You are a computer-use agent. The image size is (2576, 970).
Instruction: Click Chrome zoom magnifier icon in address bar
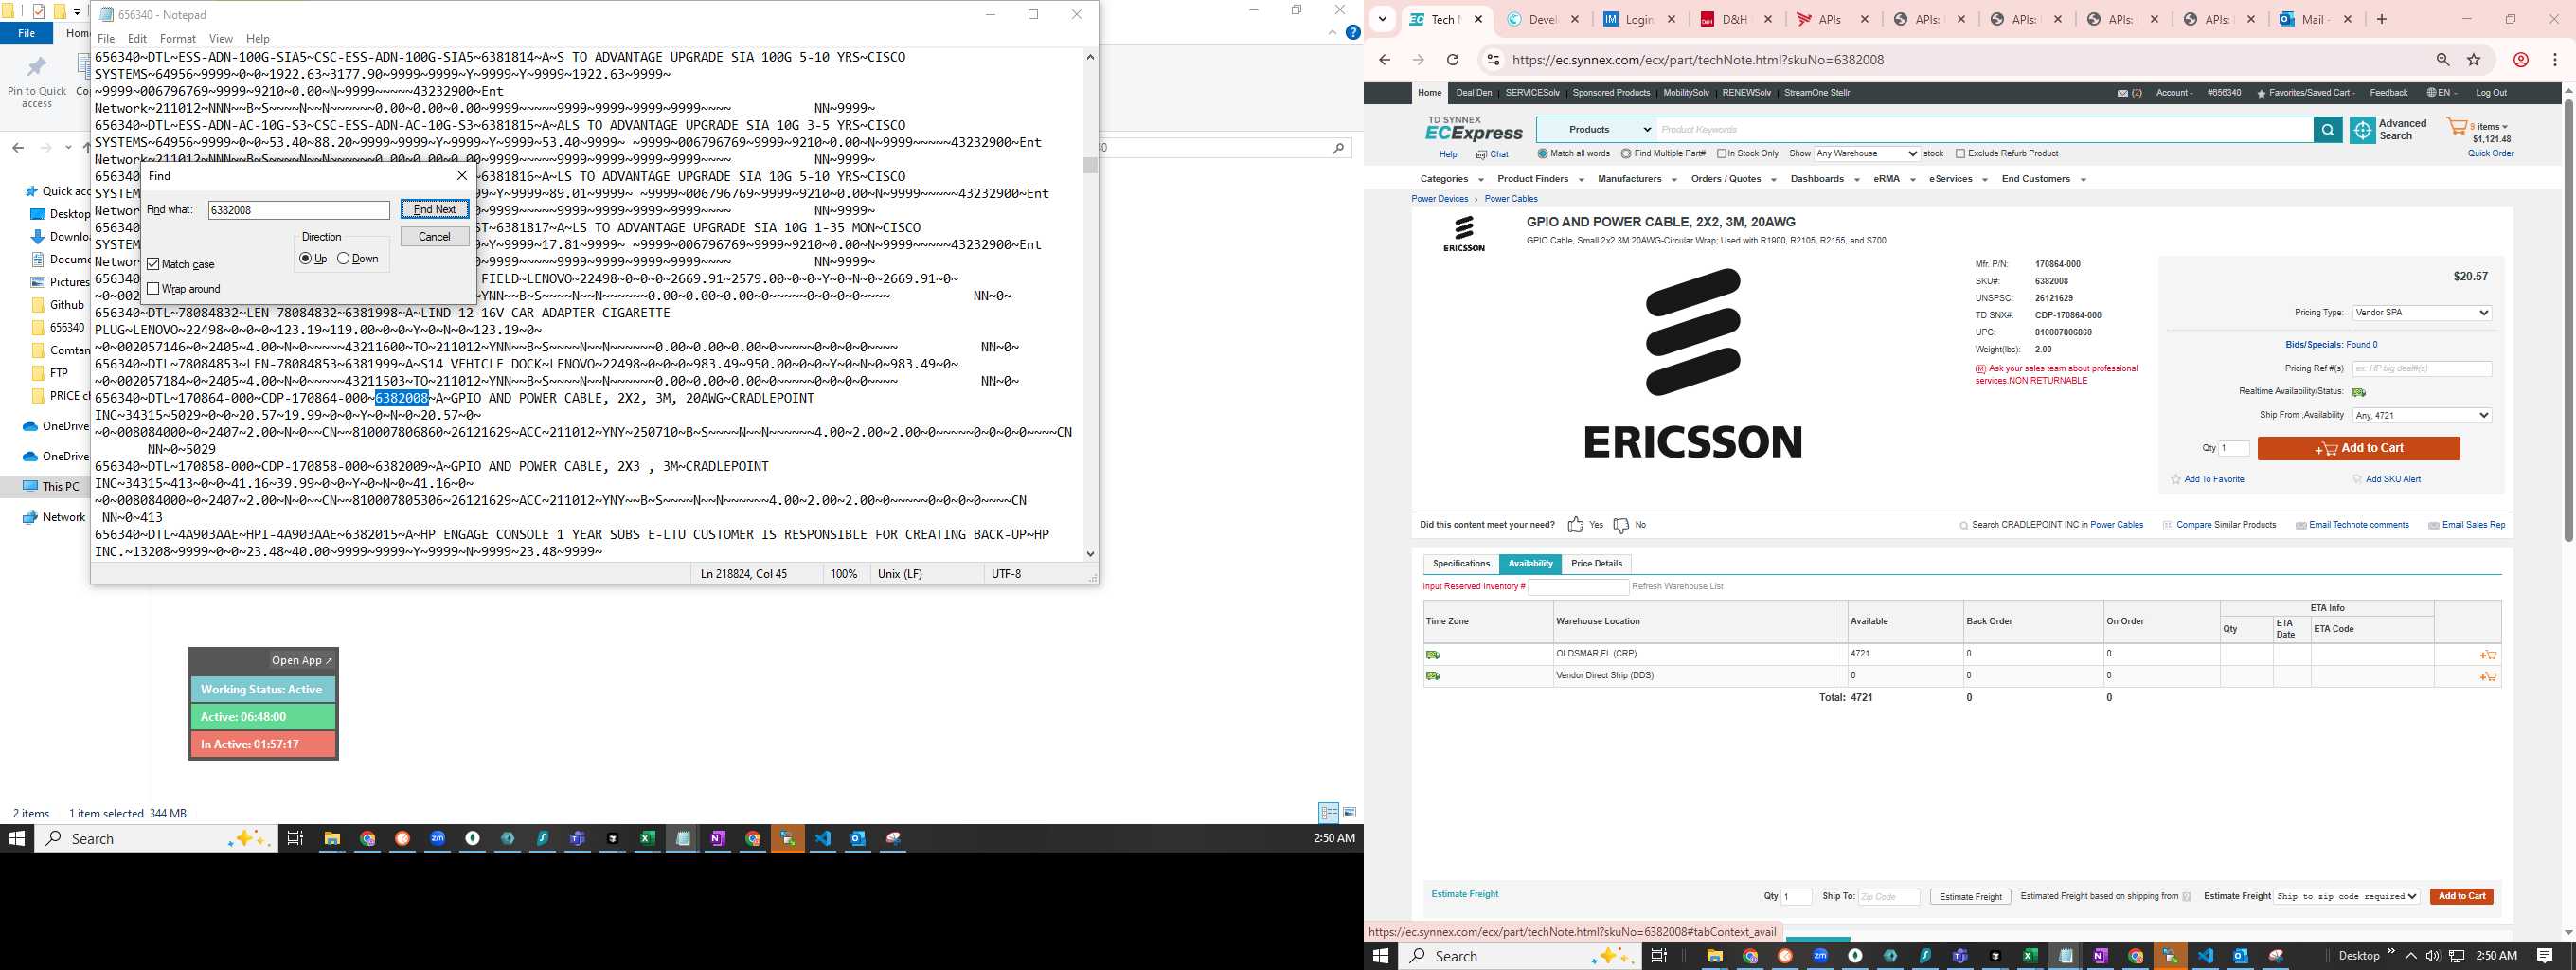pos(2442,60)
